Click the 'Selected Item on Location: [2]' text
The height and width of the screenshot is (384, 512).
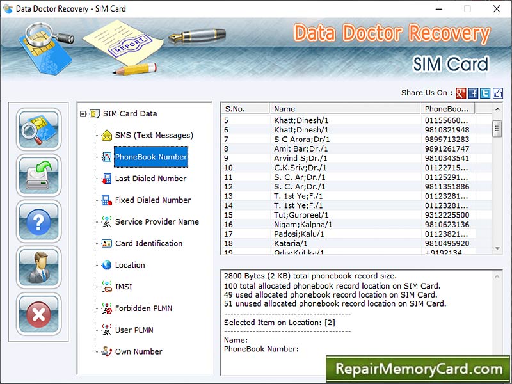tap(280, 323)
